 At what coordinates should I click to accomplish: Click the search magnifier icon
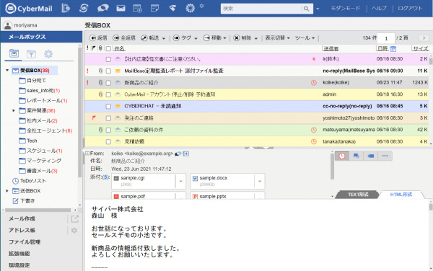point(306,9)
